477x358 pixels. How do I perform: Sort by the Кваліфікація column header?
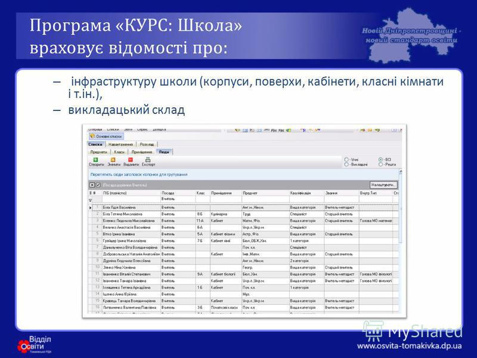306,193
